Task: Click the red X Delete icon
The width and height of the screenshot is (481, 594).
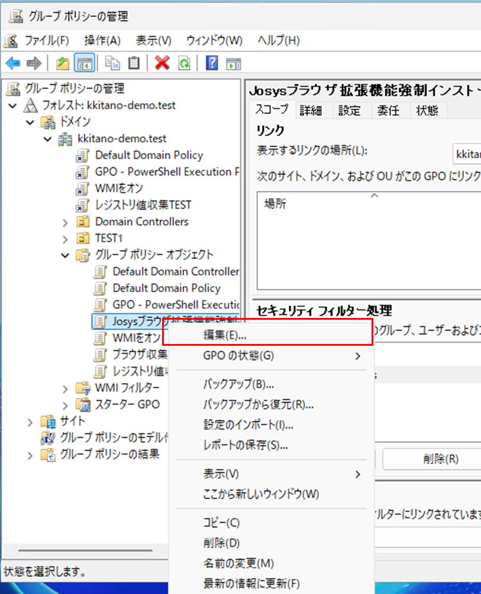Action: click(162, 63)
